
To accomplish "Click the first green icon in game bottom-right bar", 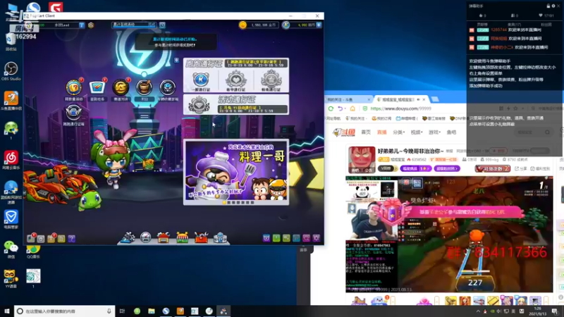I will tap(276, 238).
